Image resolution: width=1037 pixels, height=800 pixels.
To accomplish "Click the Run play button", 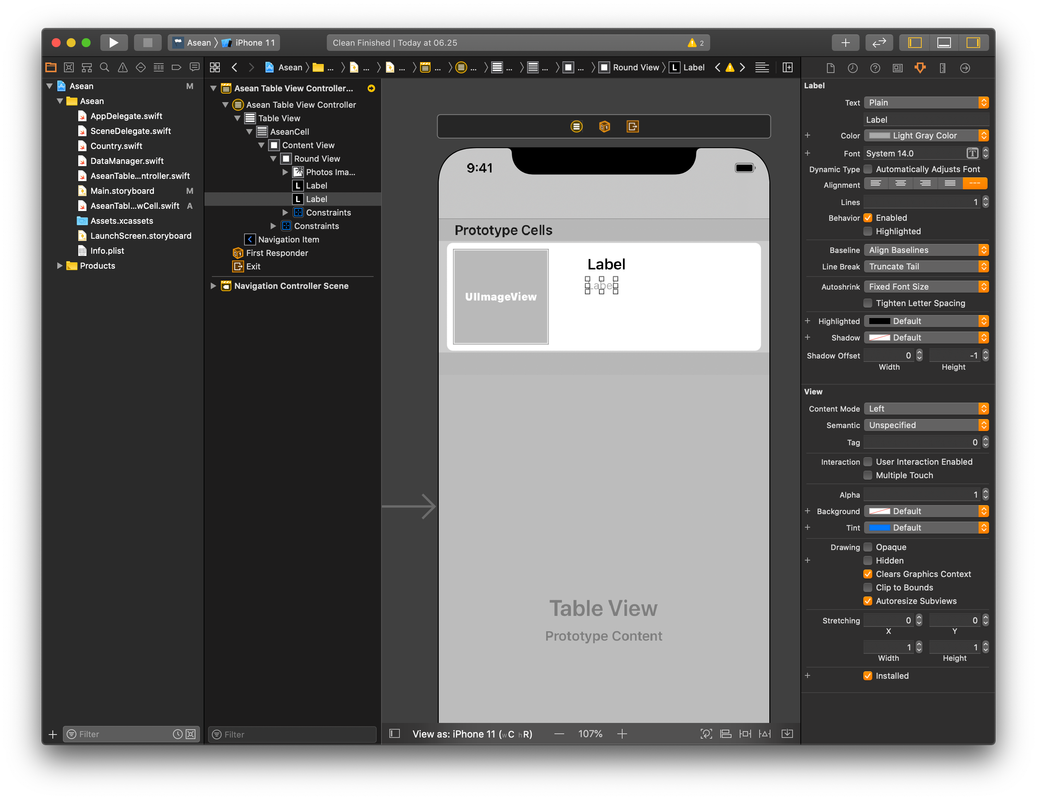I will (113, 43).
